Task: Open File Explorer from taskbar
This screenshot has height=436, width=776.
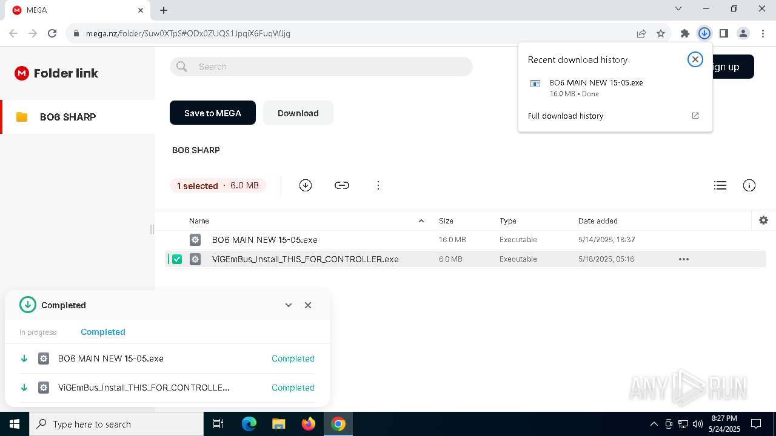Action: [278, 424]
